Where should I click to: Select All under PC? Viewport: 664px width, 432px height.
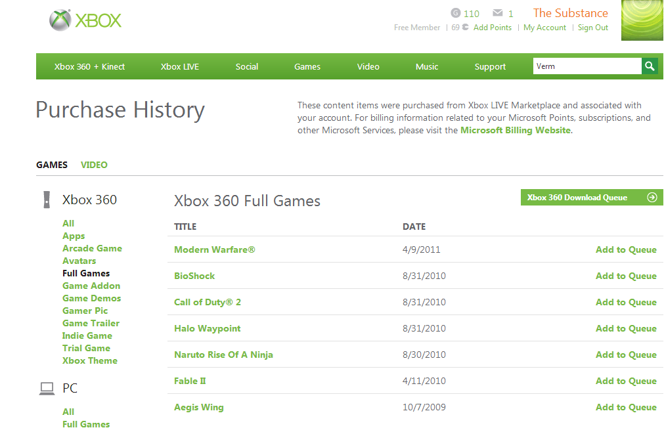click(x=68, y=412)
